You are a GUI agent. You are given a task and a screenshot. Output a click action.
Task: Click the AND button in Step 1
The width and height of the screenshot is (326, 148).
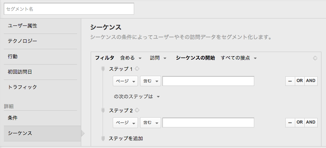click(x=311, y=81)
